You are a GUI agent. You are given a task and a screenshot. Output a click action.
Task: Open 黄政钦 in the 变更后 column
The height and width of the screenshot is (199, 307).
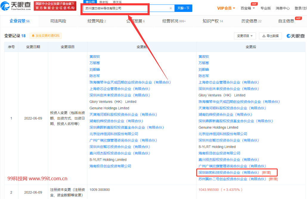(x=204, y=57)
